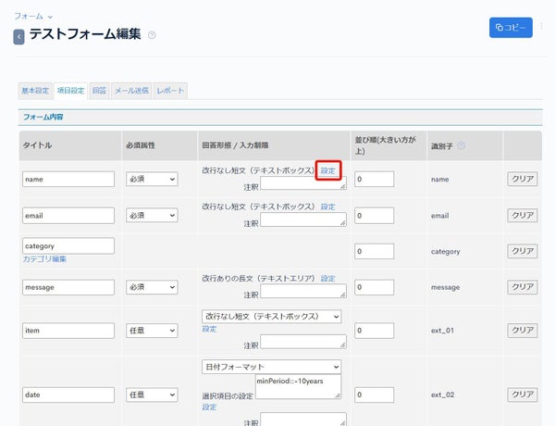Viewport: 555px width, 426px height.
Task: Click 改行ありの長文（テキストエリア） label
Action: 258,278
